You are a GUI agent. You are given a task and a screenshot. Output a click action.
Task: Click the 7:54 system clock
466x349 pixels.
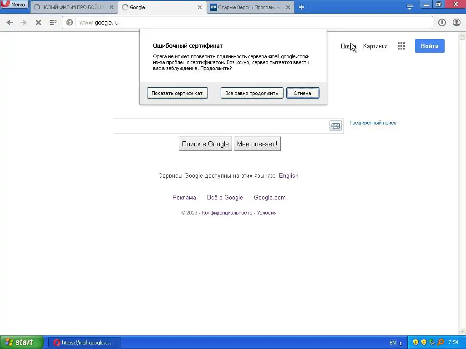pos(453,343)
